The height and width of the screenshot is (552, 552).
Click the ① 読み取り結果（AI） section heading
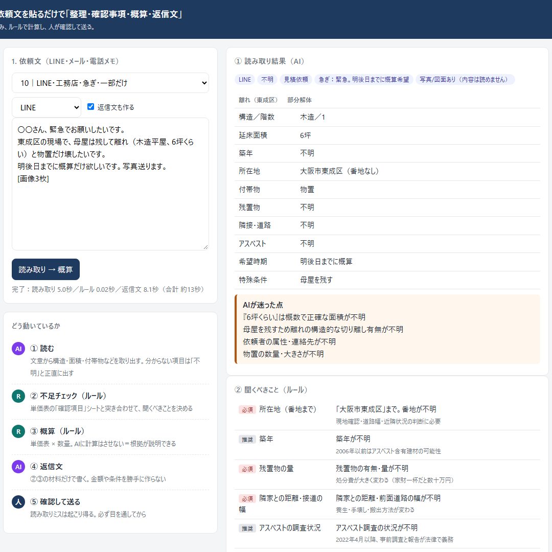pos(271,61)
